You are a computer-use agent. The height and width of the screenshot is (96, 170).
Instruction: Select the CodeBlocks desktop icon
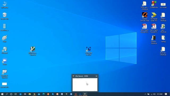point(154,5)
